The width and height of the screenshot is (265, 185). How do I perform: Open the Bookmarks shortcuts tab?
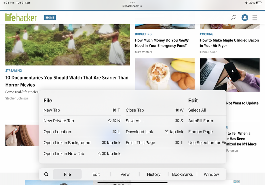tap(183, 174)
